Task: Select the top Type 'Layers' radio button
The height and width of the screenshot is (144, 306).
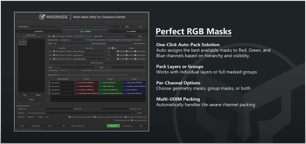Action: pos(58,36)
